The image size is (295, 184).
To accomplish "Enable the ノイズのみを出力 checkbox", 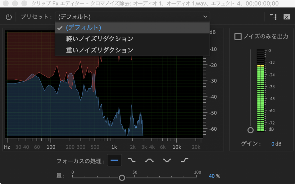I will (238, 37).
